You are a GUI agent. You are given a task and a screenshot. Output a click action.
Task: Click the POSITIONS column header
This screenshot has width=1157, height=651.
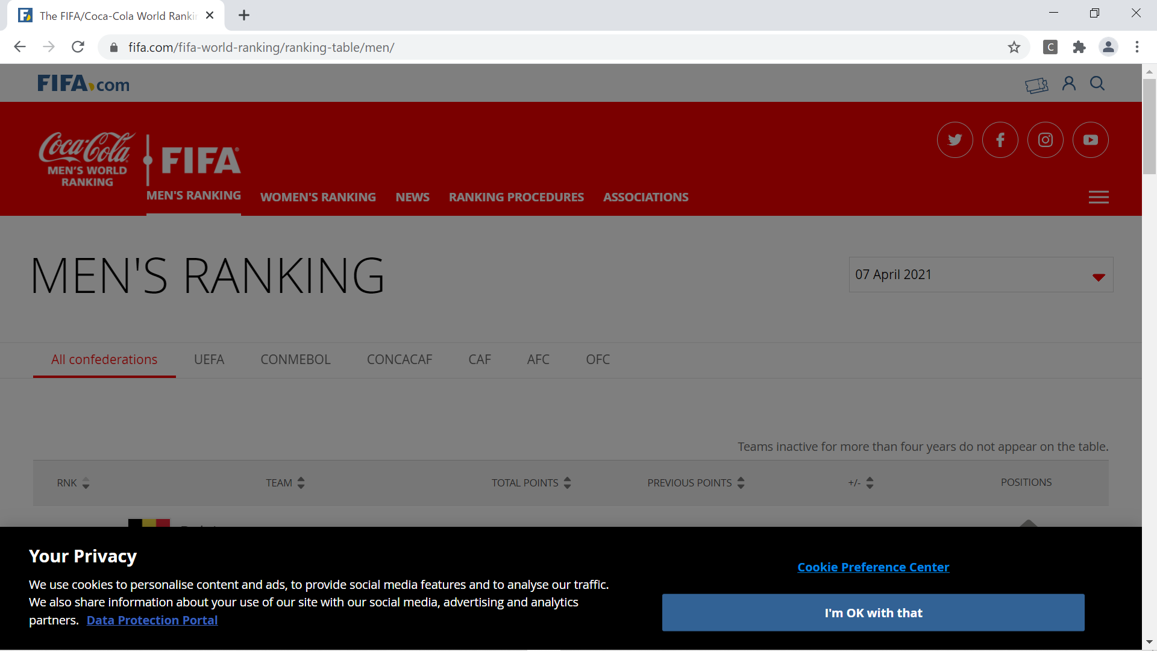click(1026, 482)
